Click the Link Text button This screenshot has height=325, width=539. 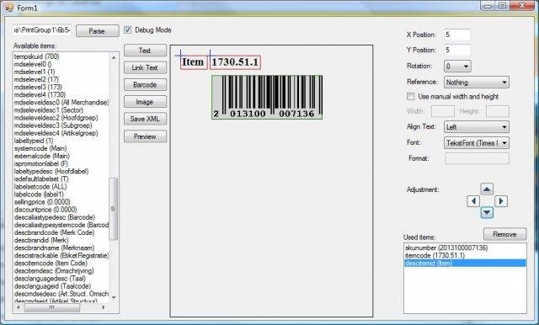(x=145, y=67)
